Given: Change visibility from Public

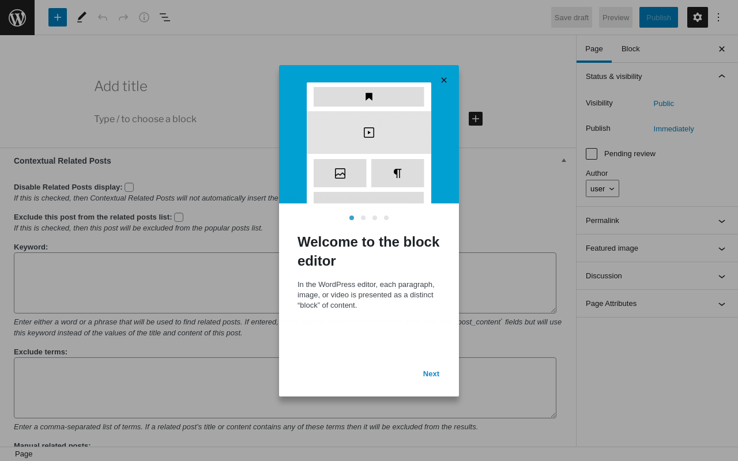Looking at the screenshot, I should 664,104.
